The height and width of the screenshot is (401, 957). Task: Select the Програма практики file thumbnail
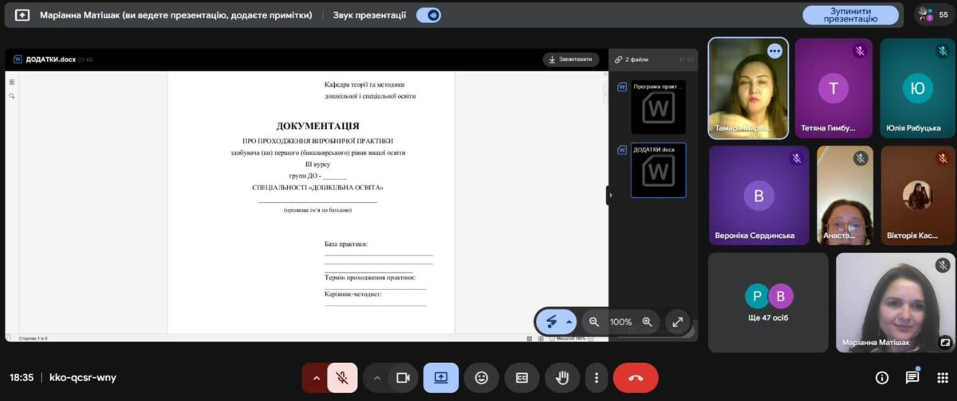pyautogui.click(x=658, y=107)
